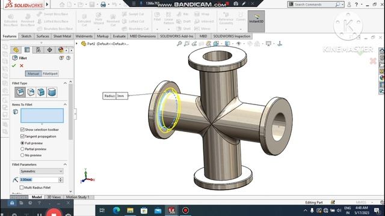Click the radius spinner arrows
Screen dimensions: 385x216
pyautogui.click(x=61, y=180)
